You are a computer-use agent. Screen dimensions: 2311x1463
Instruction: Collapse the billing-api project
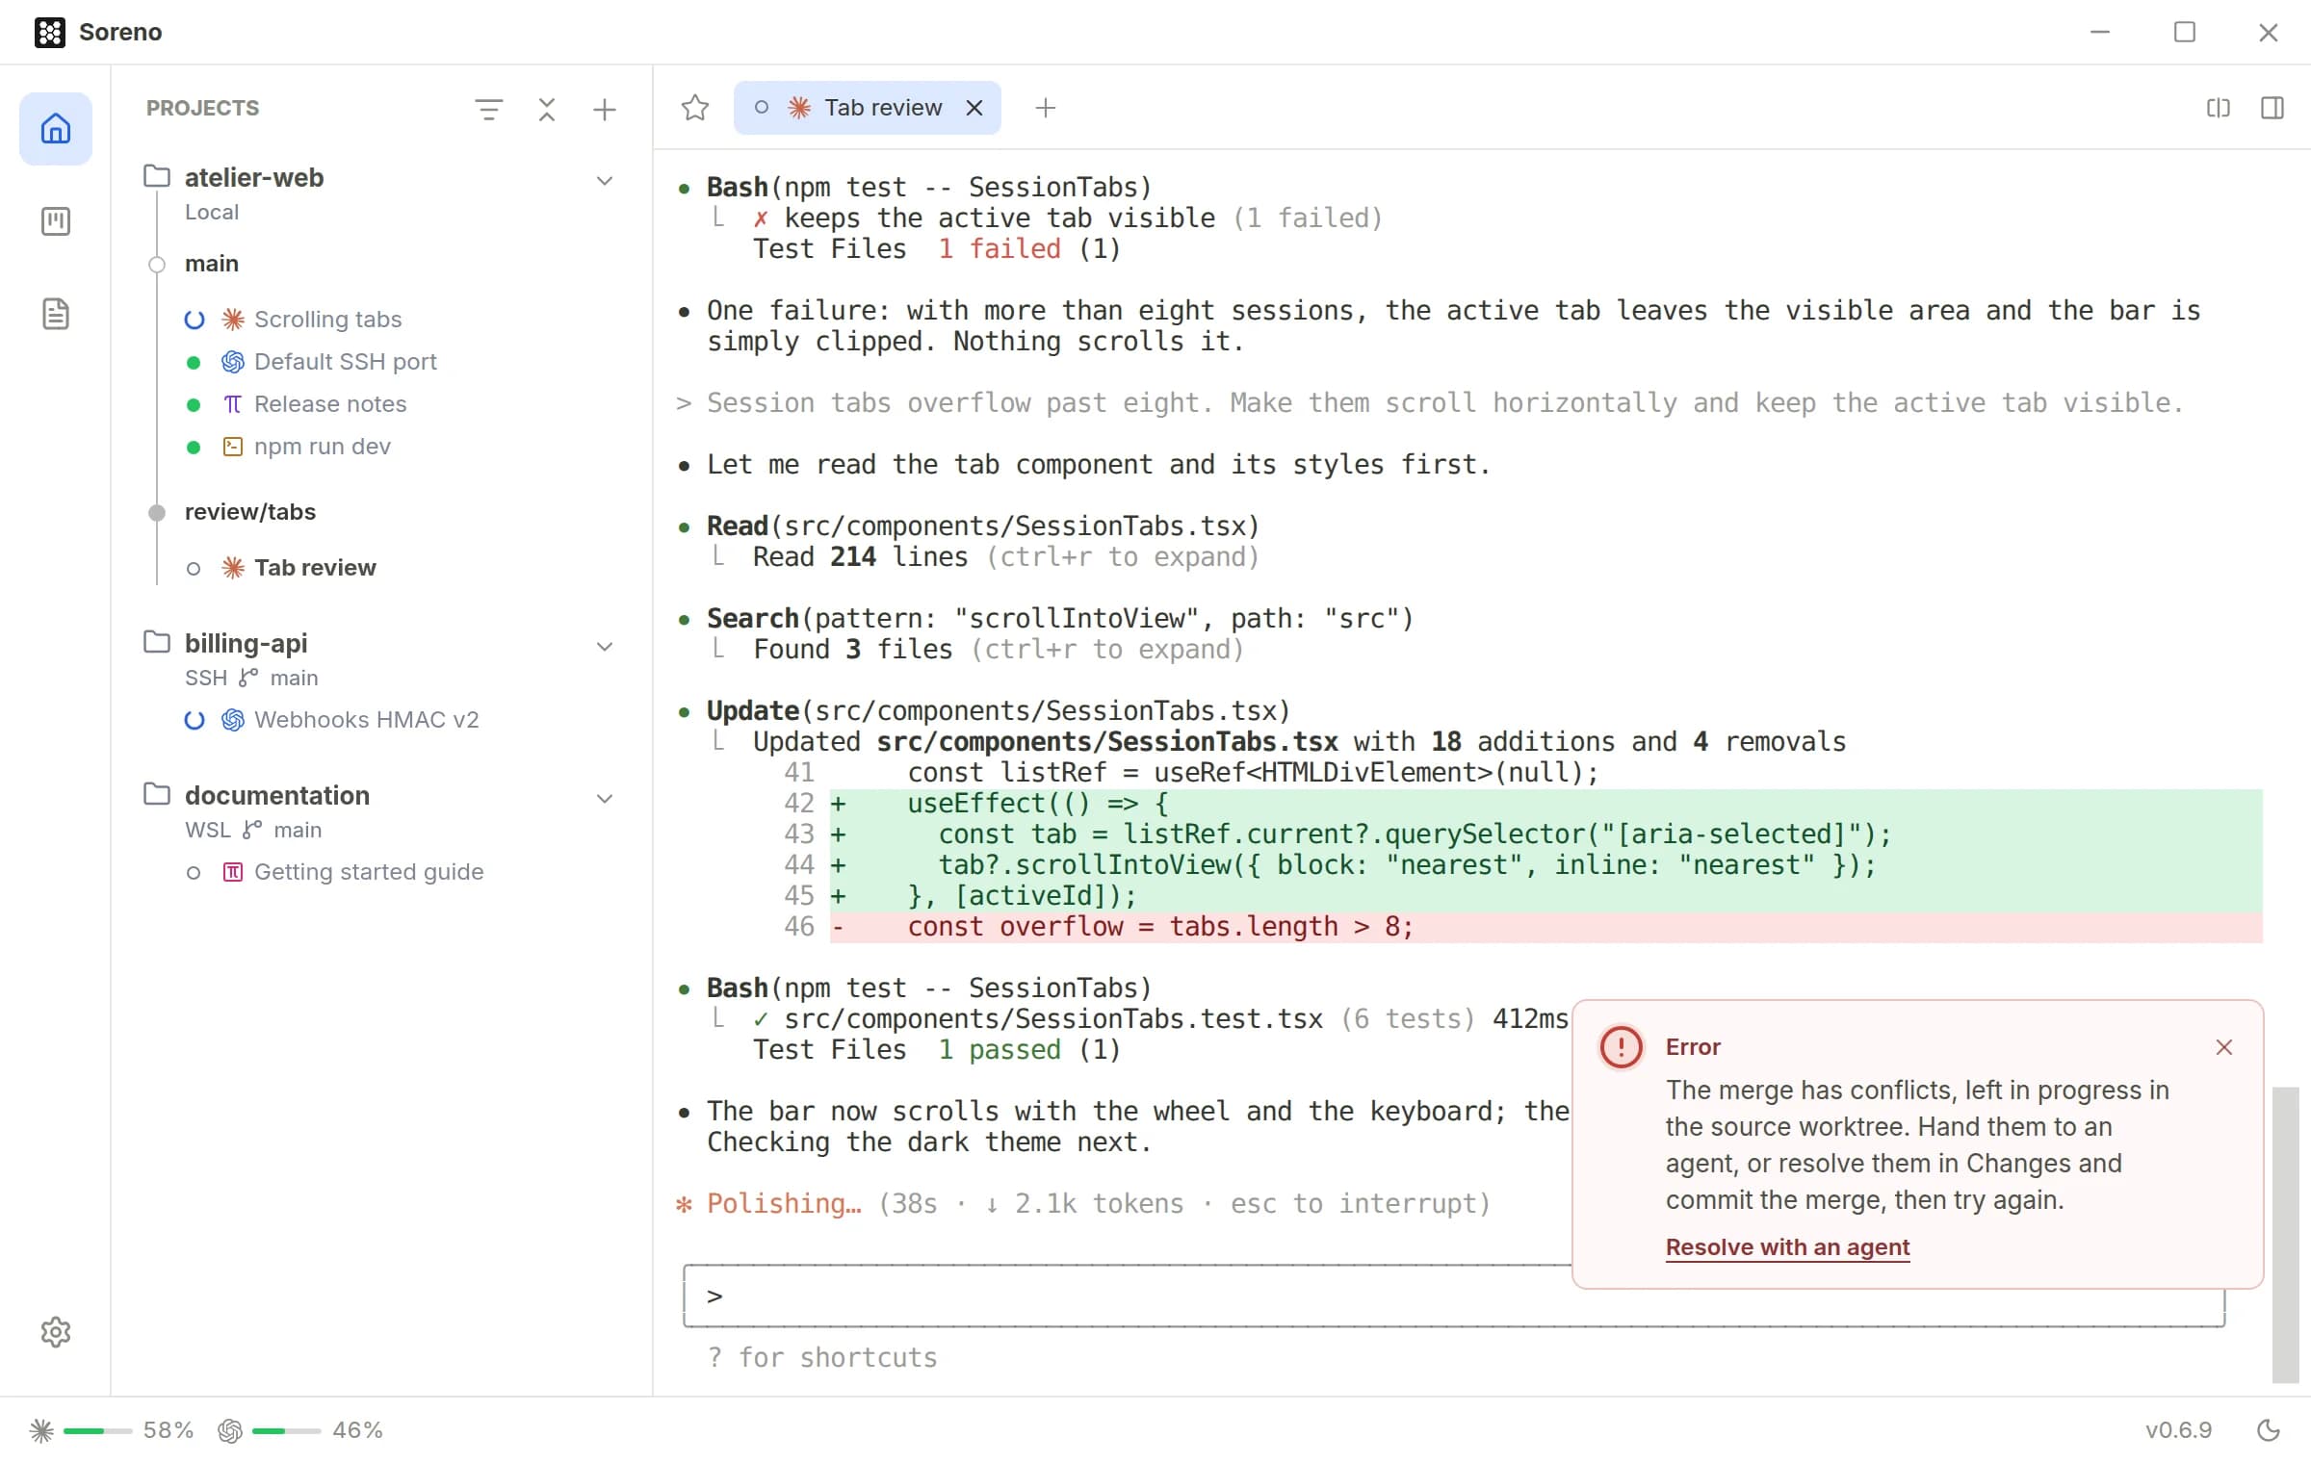(605, 647)
